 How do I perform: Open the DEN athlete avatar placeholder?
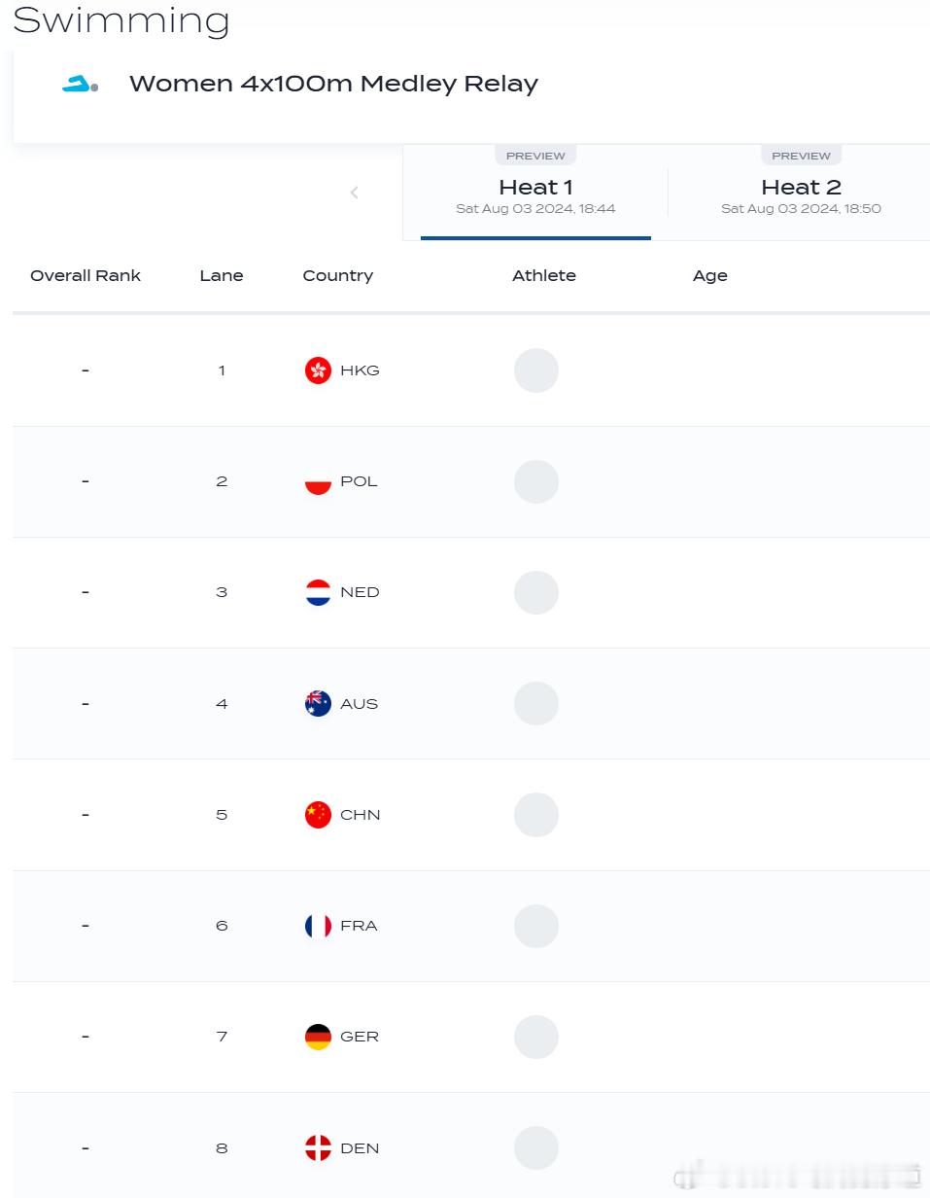click(536, 1147)
